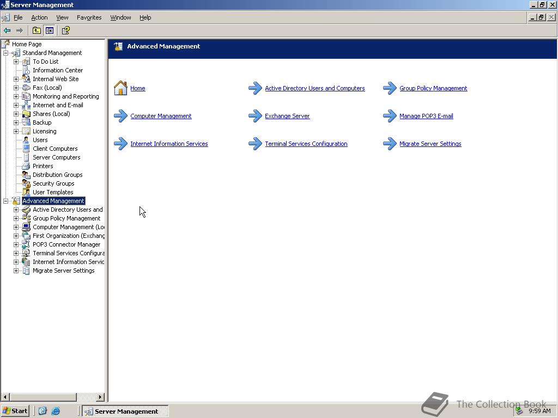Click the Back arrow toolbar icon
558x418 pixels.
(7, 30)
